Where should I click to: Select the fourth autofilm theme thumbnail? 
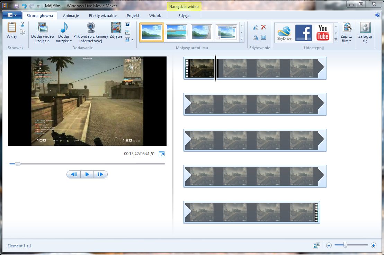click(x=226, y=32)
